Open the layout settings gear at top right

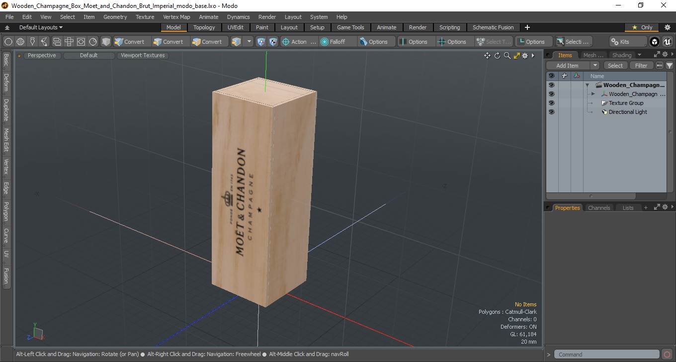tap(668, 27)
